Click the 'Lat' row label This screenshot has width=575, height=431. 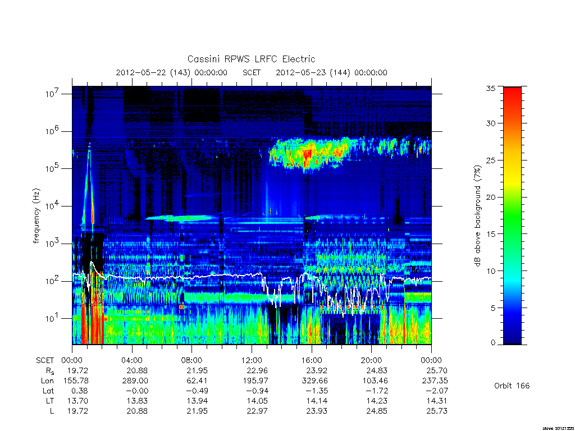coord(48,391)
